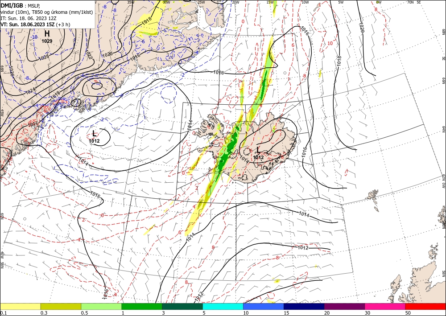Click the red 10 temperature label near the top right

pos(330,43)
